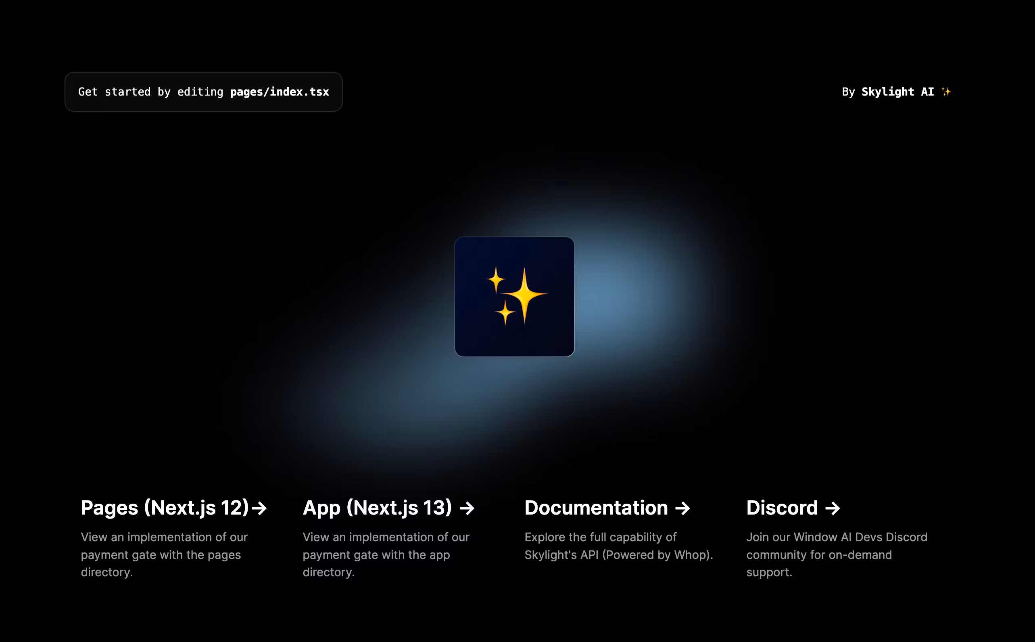Click the sparkles logo in the center
This screenshot has height=642, width=1035.
(514, 296)
